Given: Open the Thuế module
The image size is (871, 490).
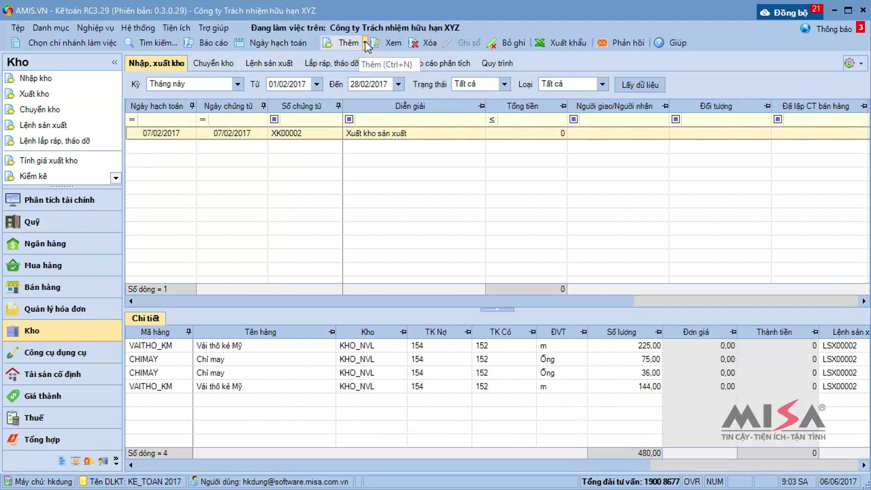Looking at the screenshot, I should pyautogui.click(x=62, y=418).
